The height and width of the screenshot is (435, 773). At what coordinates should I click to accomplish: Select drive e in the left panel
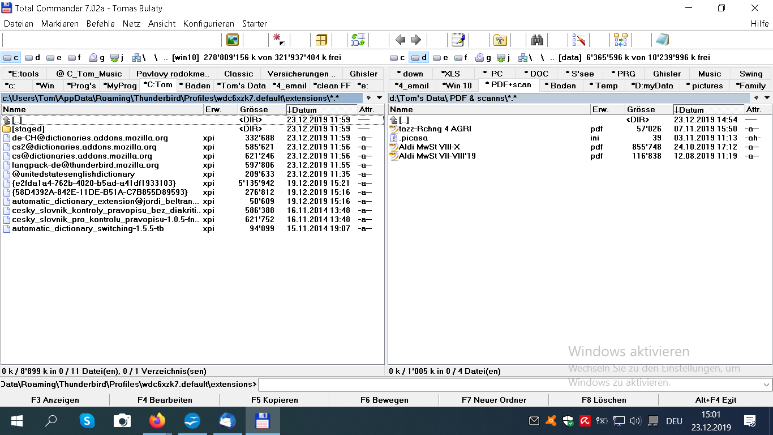click(x=54, y=57)
